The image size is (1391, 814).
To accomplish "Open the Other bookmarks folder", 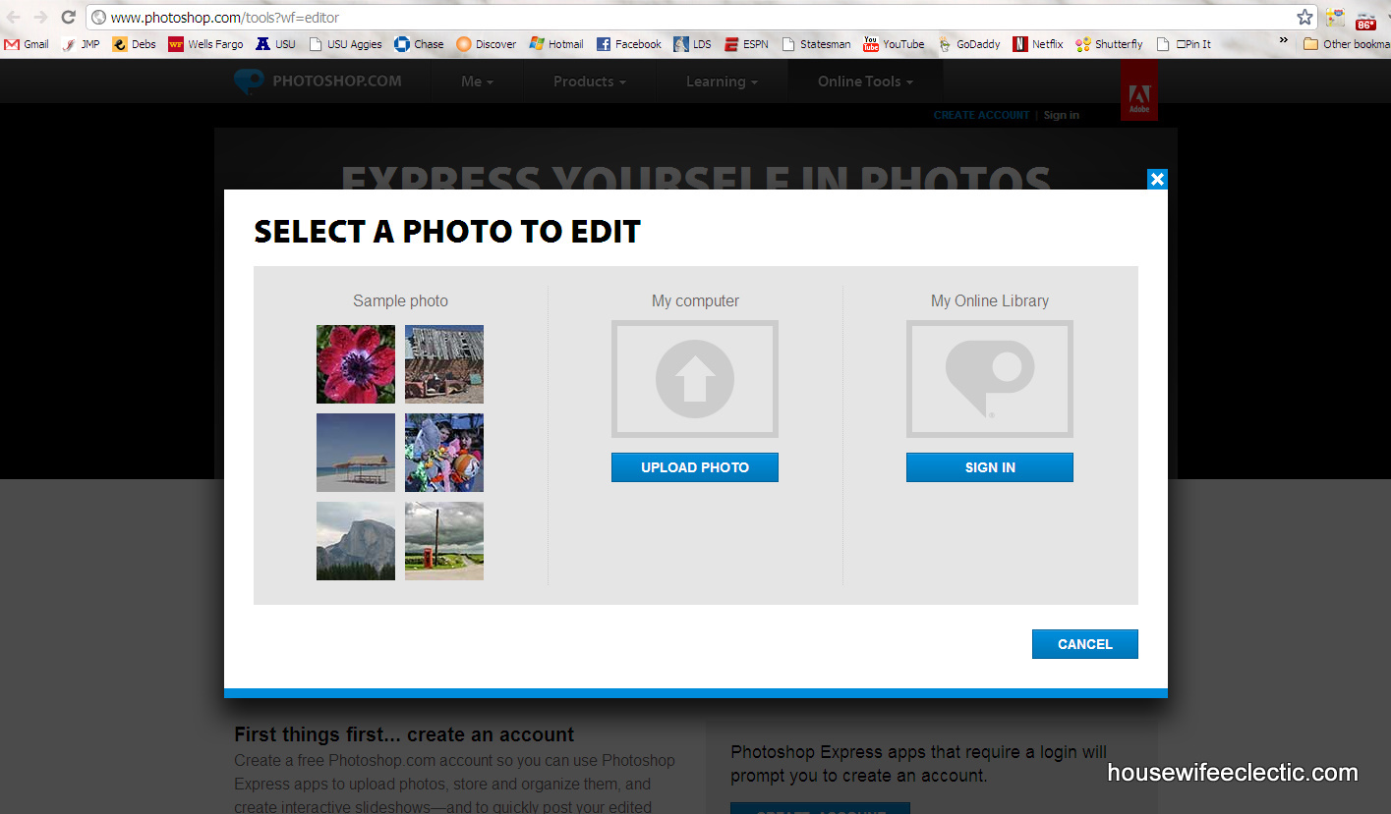I will click(1346, 44).
